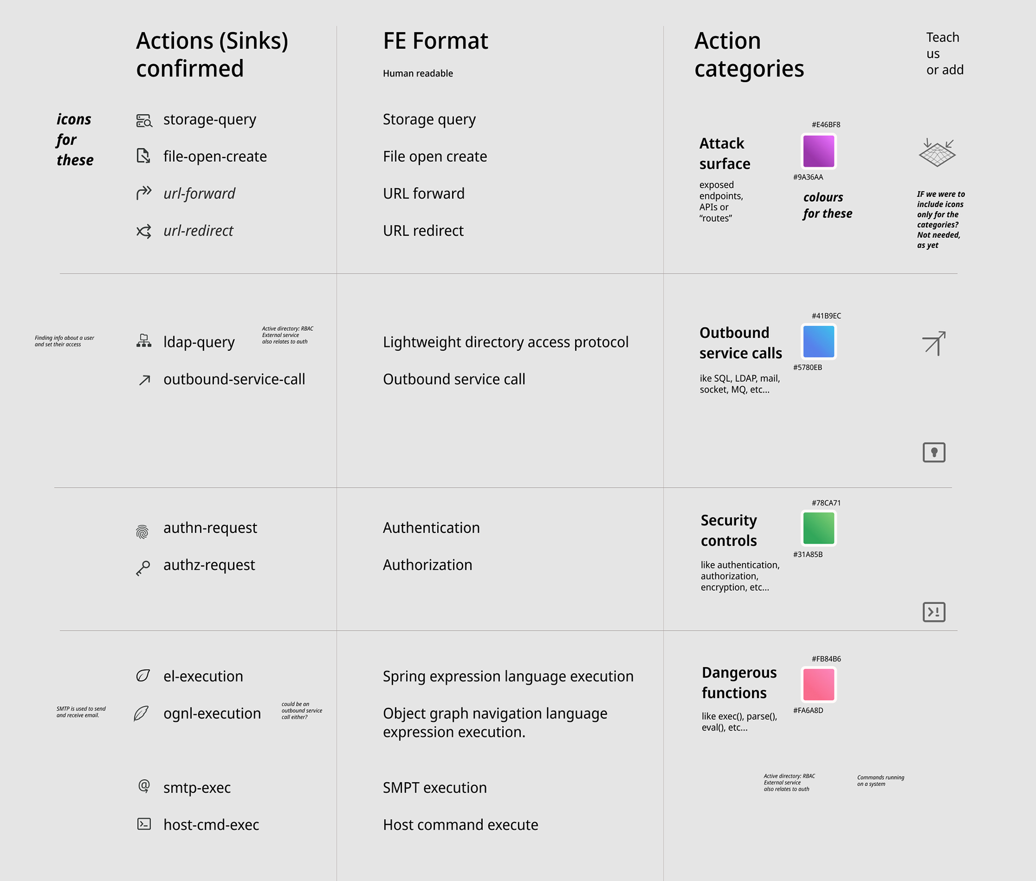
Task: Click the authz-request key icon
Action: 143,568
